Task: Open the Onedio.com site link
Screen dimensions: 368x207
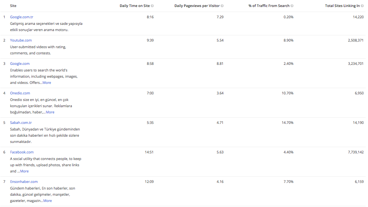Action: click(x=20, y=93)
